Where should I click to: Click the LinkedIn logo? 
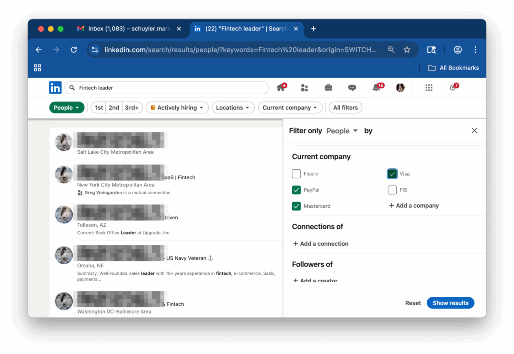[55, 88]
